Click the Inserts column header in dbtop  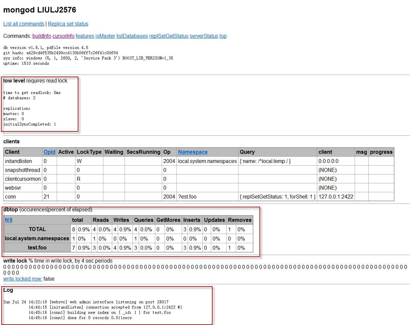pyautogui.click(x=192, y=220)
